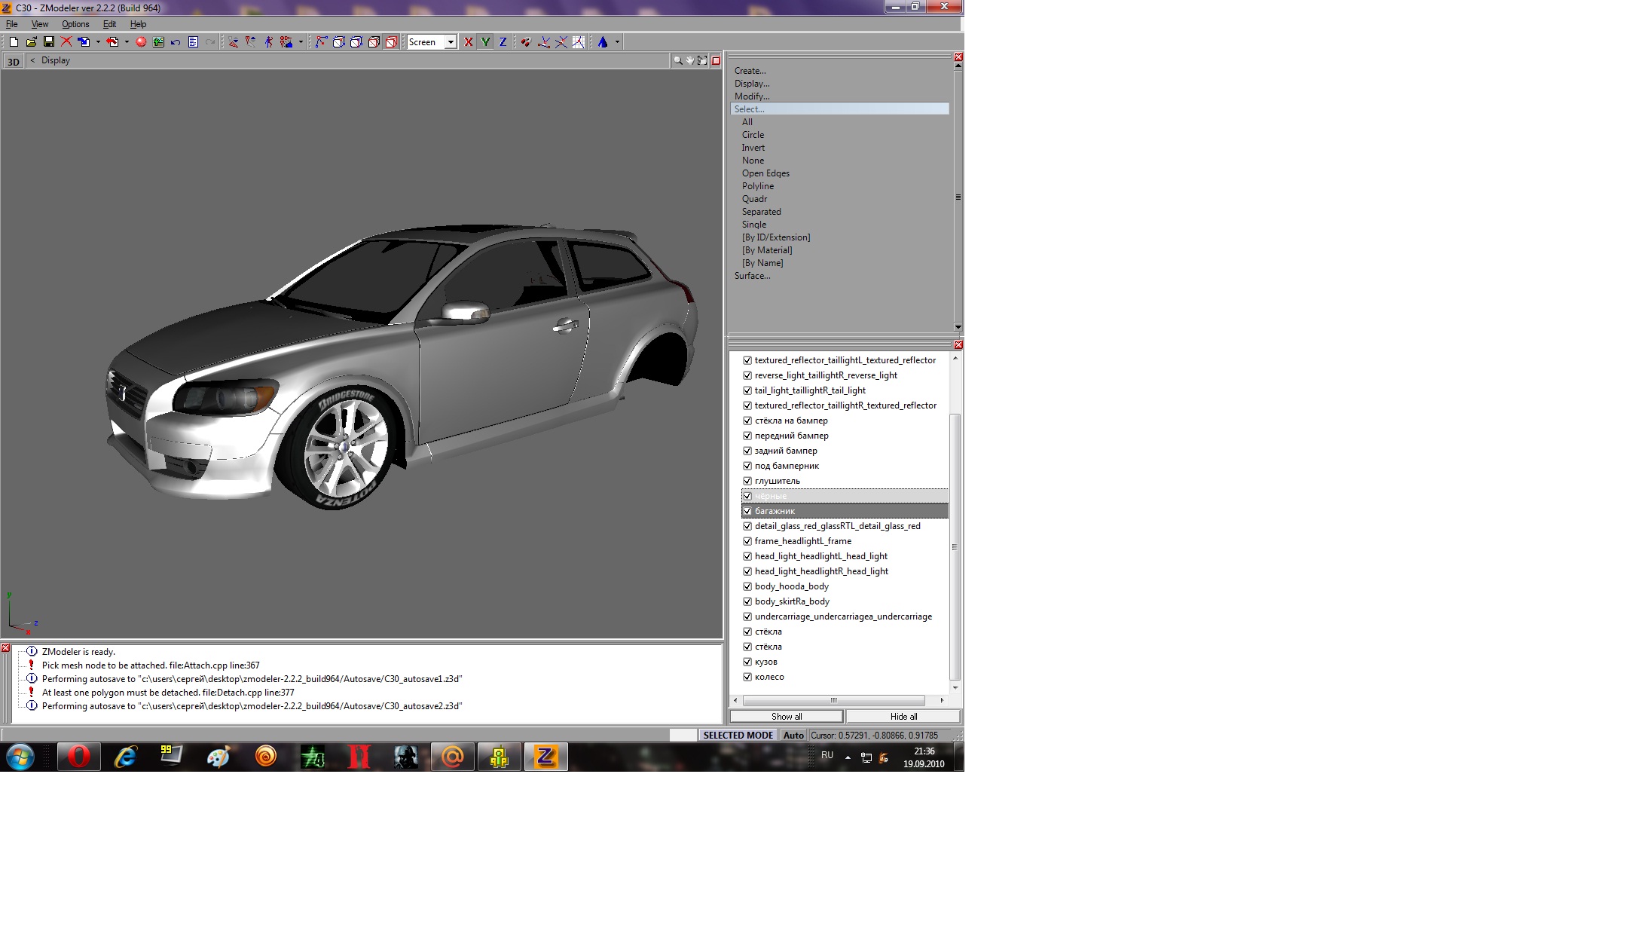Screen dimensions: 1650x930
Task: Click the Save file toolbar icon
Action: click(x=48, y=42)
